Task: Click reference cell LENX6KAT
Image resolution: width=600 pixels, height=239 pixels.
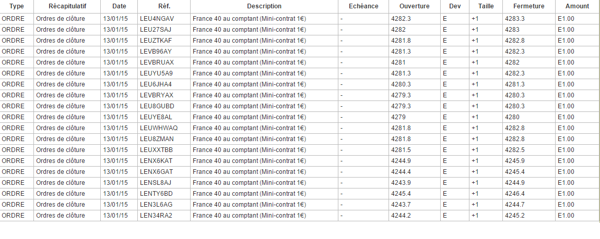Action: click(156, 160)
